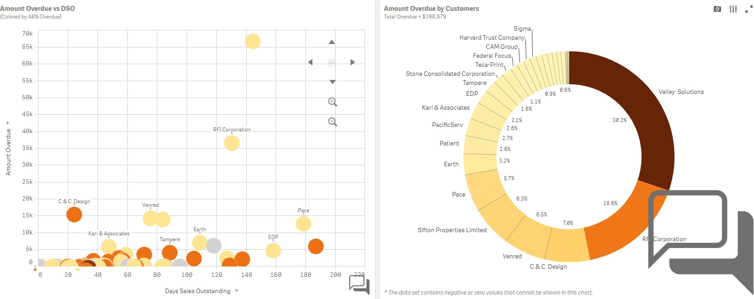Image resolution: width=754 pixels, height=299 pixels.
Task: Pan the scatter chart down with the arrow
Action: [332, 82]
